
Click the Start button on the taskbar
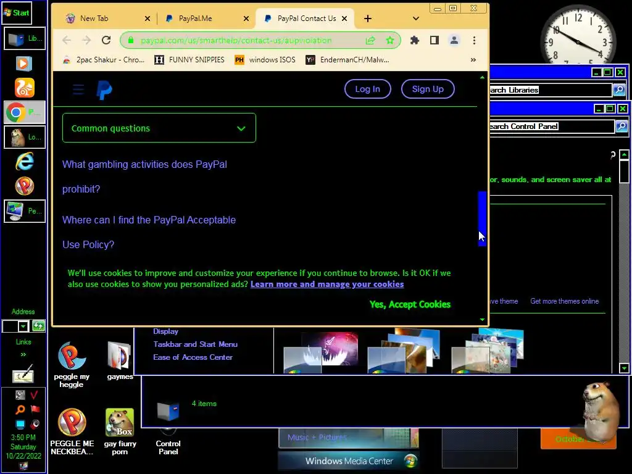[17, 12]
